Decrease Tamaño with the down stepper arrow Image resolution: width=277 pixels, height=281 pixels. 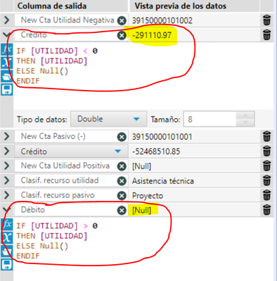click(245, 123)
